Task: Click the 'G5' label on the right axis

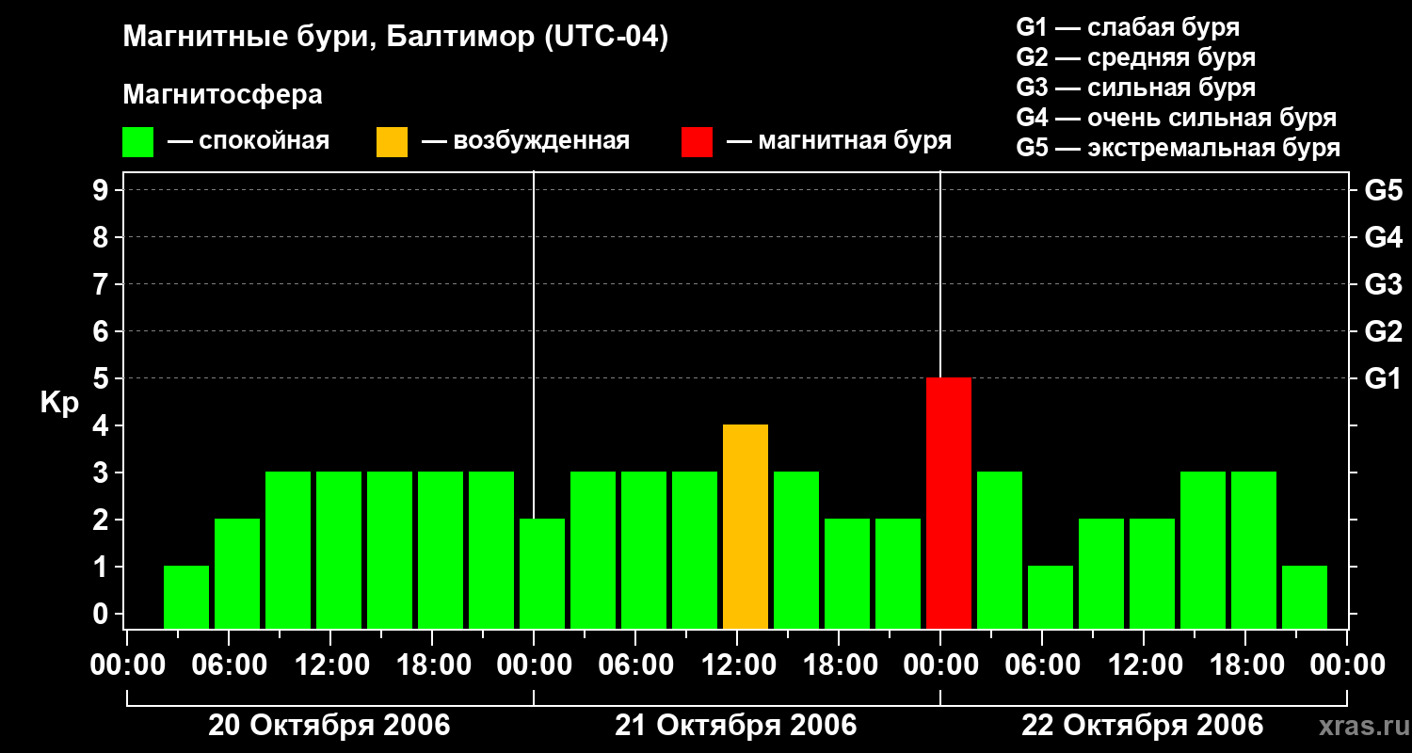Action: (1383, 190)
